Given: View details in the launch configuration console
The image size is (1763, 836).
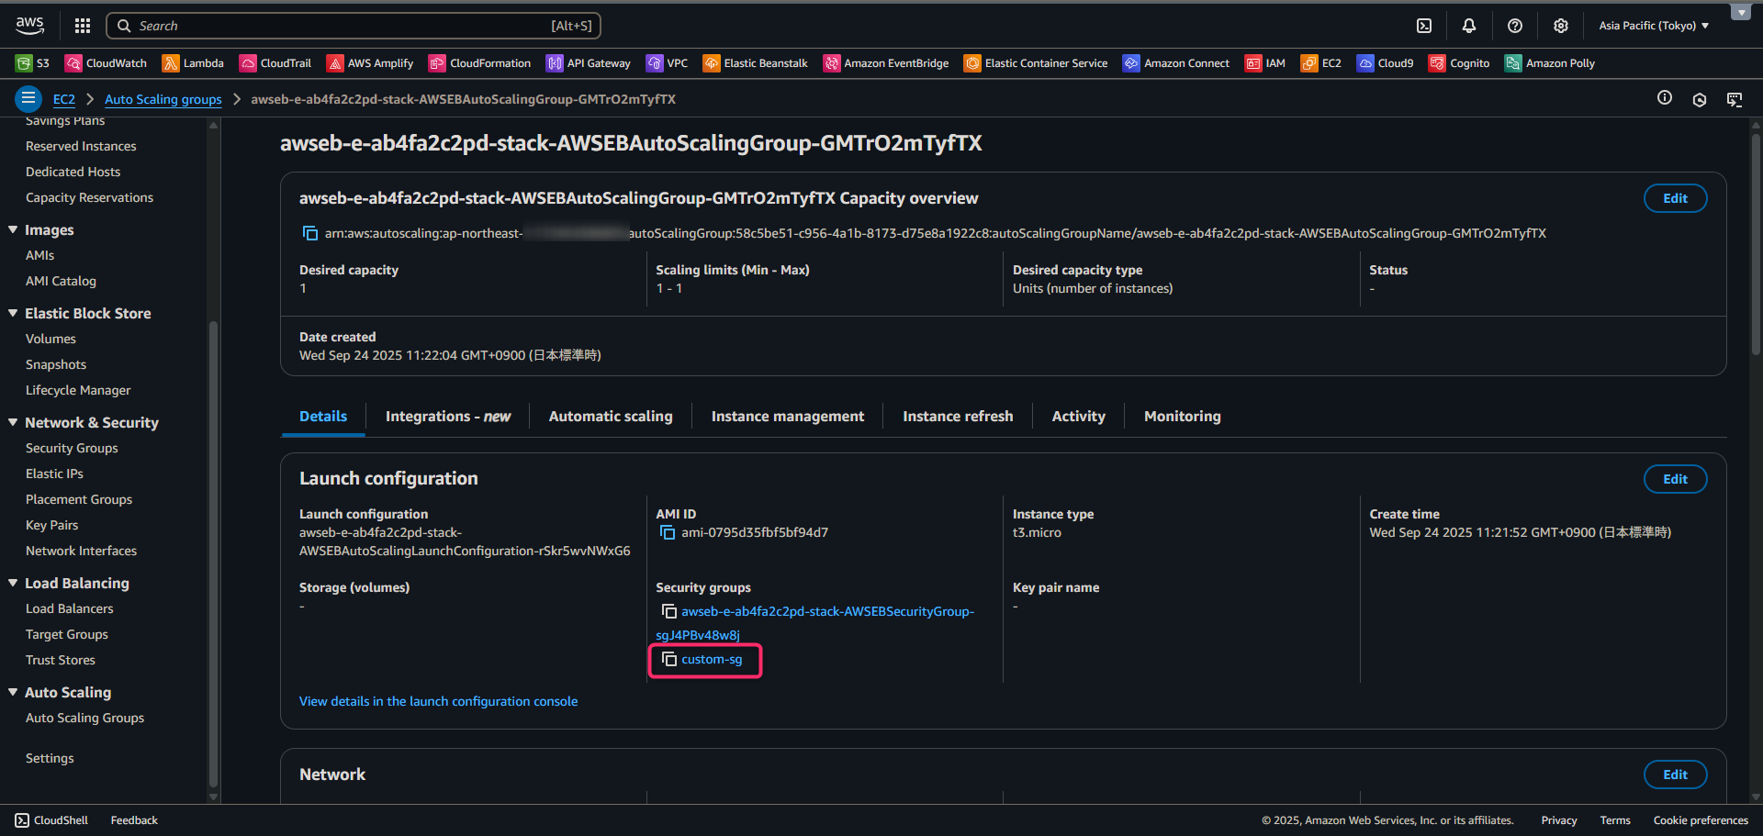Looking at the screenshot, I should coord(438,701).
